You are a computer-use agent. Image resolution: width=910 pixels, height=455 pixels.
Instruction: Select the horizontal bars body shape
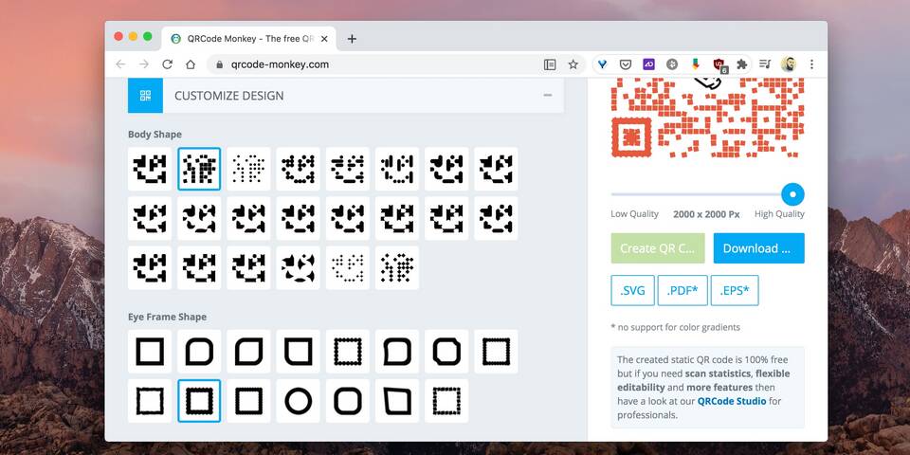coord(348,169)
